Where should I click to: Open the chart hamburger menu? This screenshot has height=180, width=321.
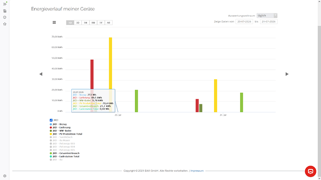click(x=54, y=22)
